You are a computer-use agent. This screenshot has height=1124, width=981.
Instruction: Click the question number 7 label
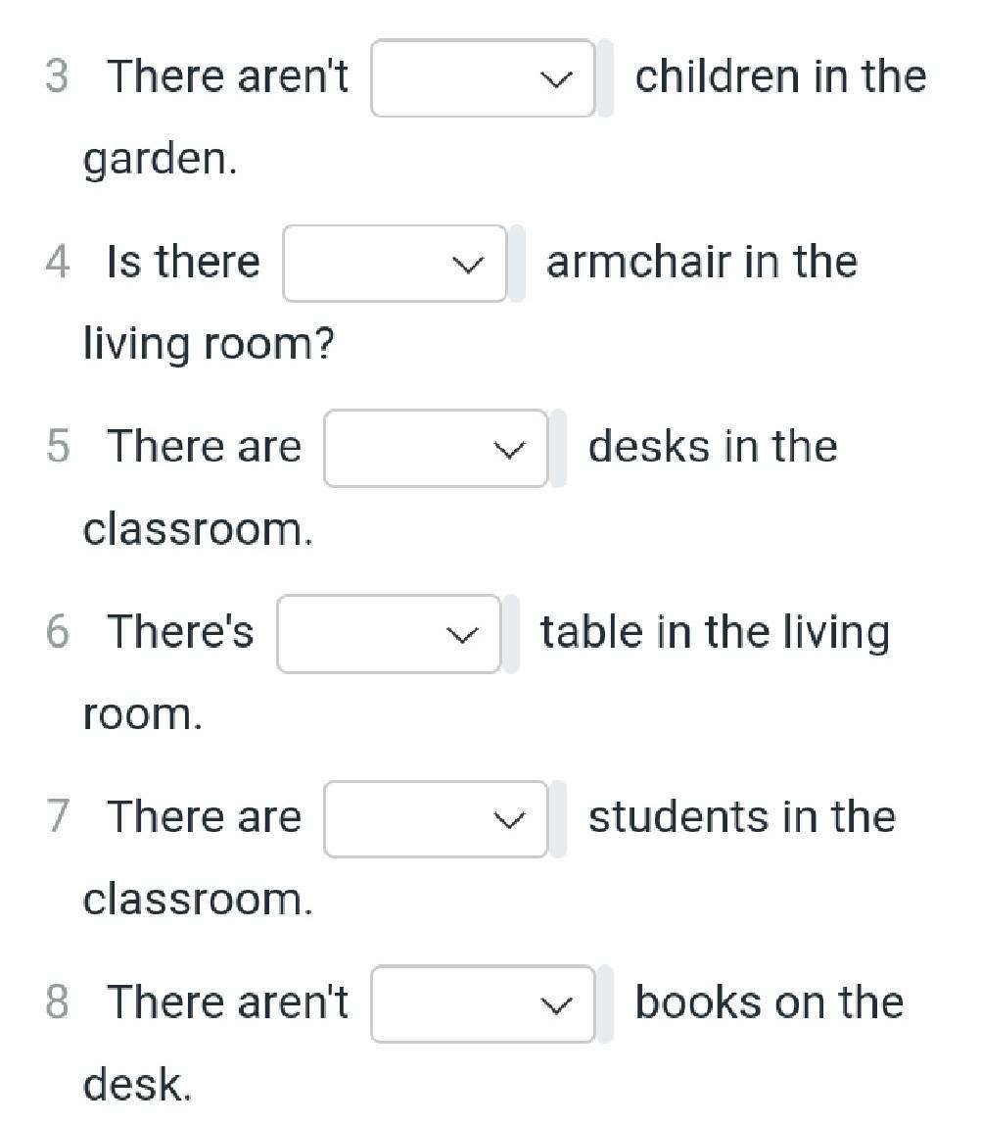(x=58, y=817)
